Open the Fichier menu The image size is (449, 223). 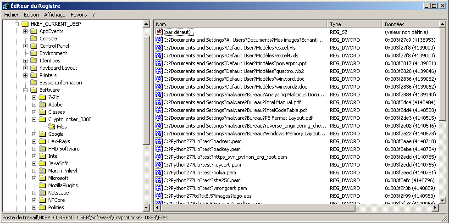tap(11, 15)
